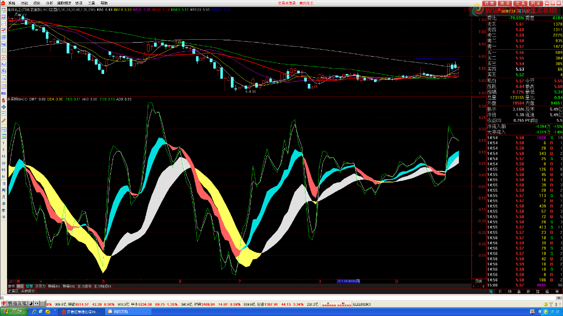Screen dimensions: 563x316
Task: Open the 功能 menu
Action: pos(24,3)
